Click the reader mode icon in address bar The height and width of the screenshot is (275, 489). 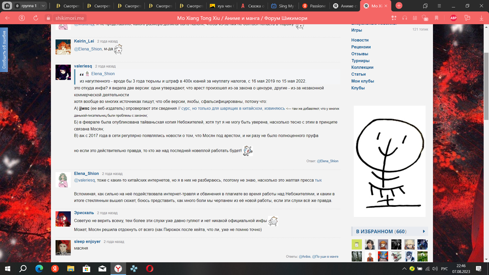coord(415,18)
